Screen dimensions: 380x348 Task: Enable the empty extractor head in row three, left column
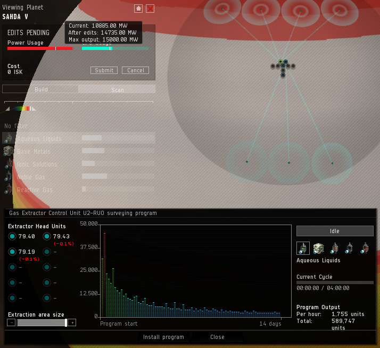pyautogui.click(x=12, y=267)
